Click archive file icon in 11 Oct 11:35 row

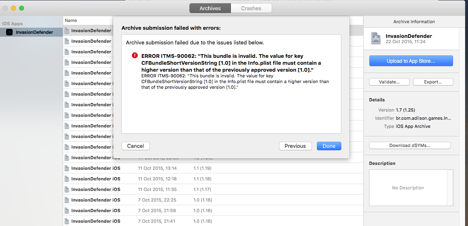(67, 189)
